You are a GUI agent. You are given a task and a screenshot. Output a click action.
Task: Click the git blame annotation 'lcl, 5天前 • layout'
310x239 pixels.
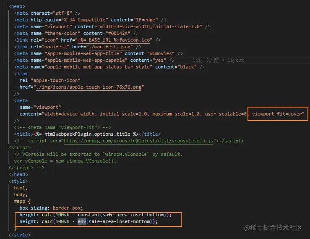(x=218, y=60)
